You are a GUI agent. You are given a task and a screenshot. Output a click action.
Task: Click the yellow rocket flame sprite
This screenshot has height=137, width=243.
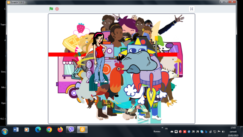pyautogui.click(x=151, y=97)
